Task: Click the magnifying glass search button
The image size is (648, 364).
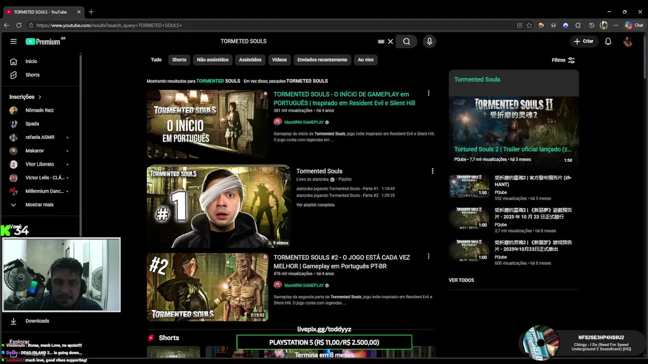Action: coord(407,41)
